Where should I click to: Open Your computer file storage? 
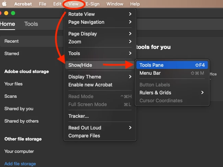(x=19, y=151)
